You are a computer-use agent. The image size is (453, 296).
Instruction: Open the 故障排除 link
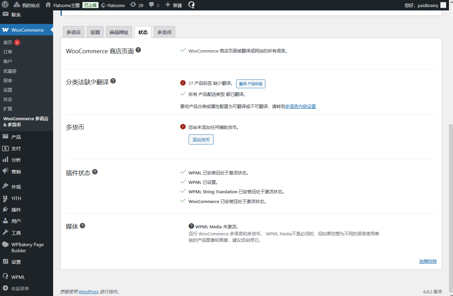pos(428,261)
